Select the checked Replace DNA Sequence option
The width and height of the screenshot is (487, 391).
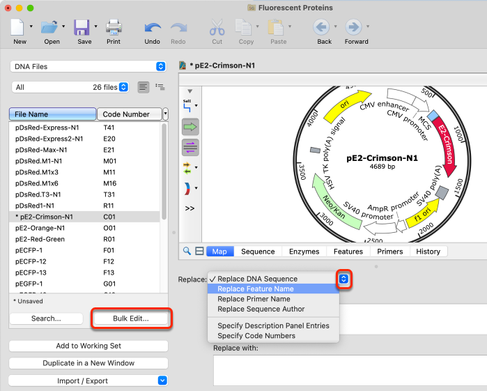(x=273, y=279)
